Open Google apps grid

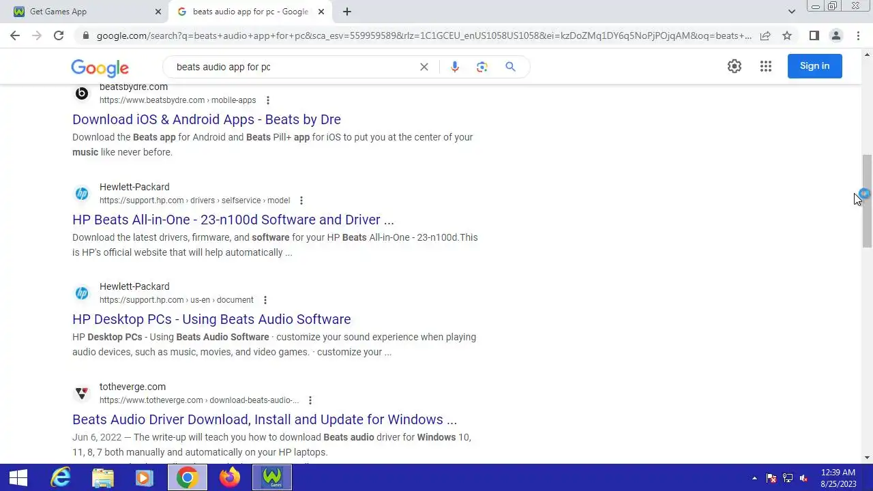[x=766, y=66]
